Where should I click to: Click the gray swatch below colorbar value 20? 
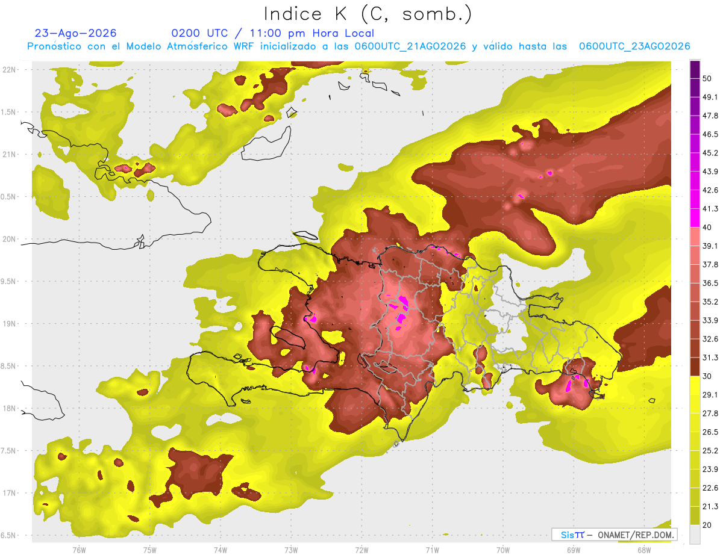(x=695, y=534)
